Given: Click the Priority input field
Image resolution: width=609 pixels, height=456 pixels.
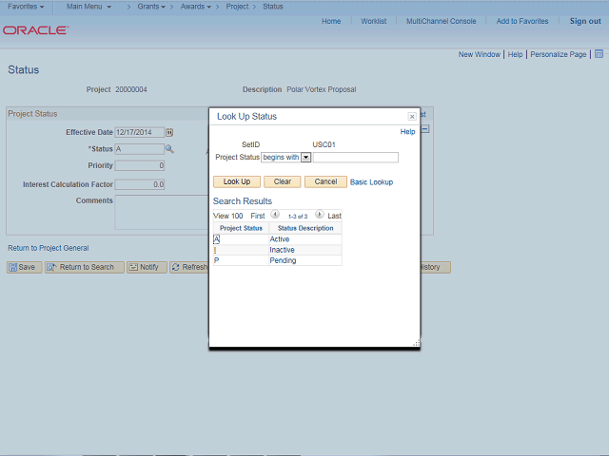Looking at the screenshot, I should (140, 165).
